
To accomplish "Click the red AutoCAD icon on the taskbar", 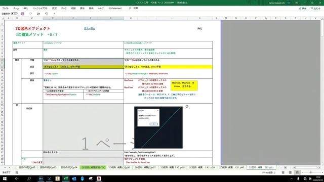I will point(99,178).
